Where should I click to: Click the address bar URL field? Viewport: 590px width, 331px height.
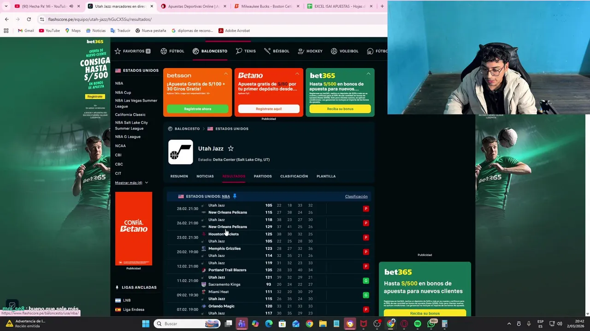pyautogui.click(x=212, y=19)
